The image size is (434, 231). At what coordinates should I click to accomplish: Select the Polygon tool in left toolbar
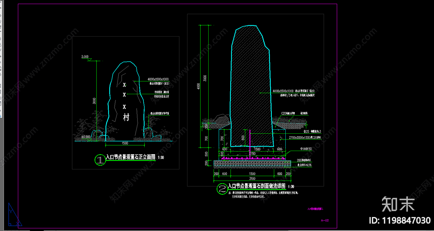coord(1,21)
